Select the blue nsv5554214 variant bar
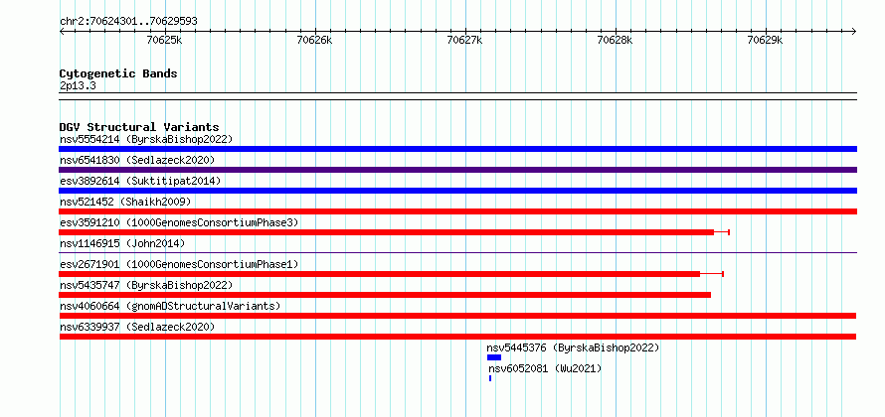The width and height of the screenshot is (885, 417). (x=457, y=149)
